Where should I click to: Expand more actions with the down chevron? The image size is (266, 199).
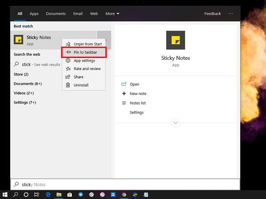point(176,122)
